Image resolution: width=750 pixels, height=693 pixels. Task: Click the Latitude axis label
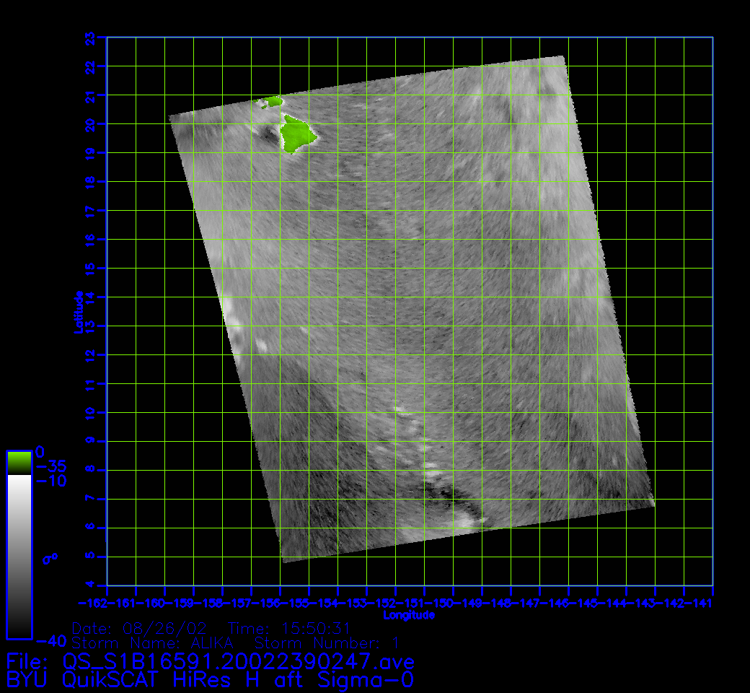click(x=80, y=311)
